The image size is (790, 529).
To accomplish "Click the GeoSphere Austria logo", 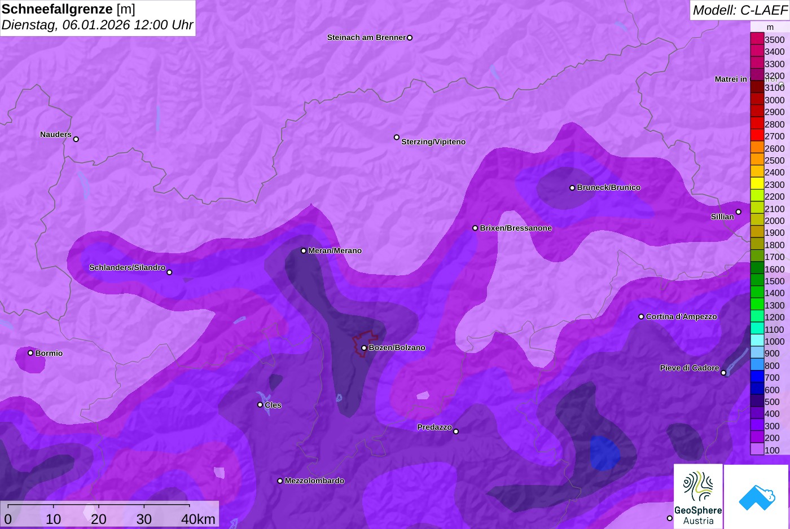I will point(698,496).
